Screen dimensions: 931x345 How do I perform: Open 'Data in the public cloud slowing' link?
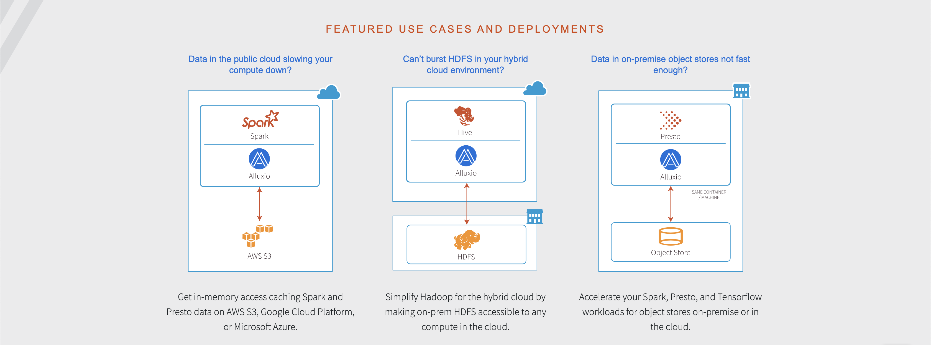260,64
